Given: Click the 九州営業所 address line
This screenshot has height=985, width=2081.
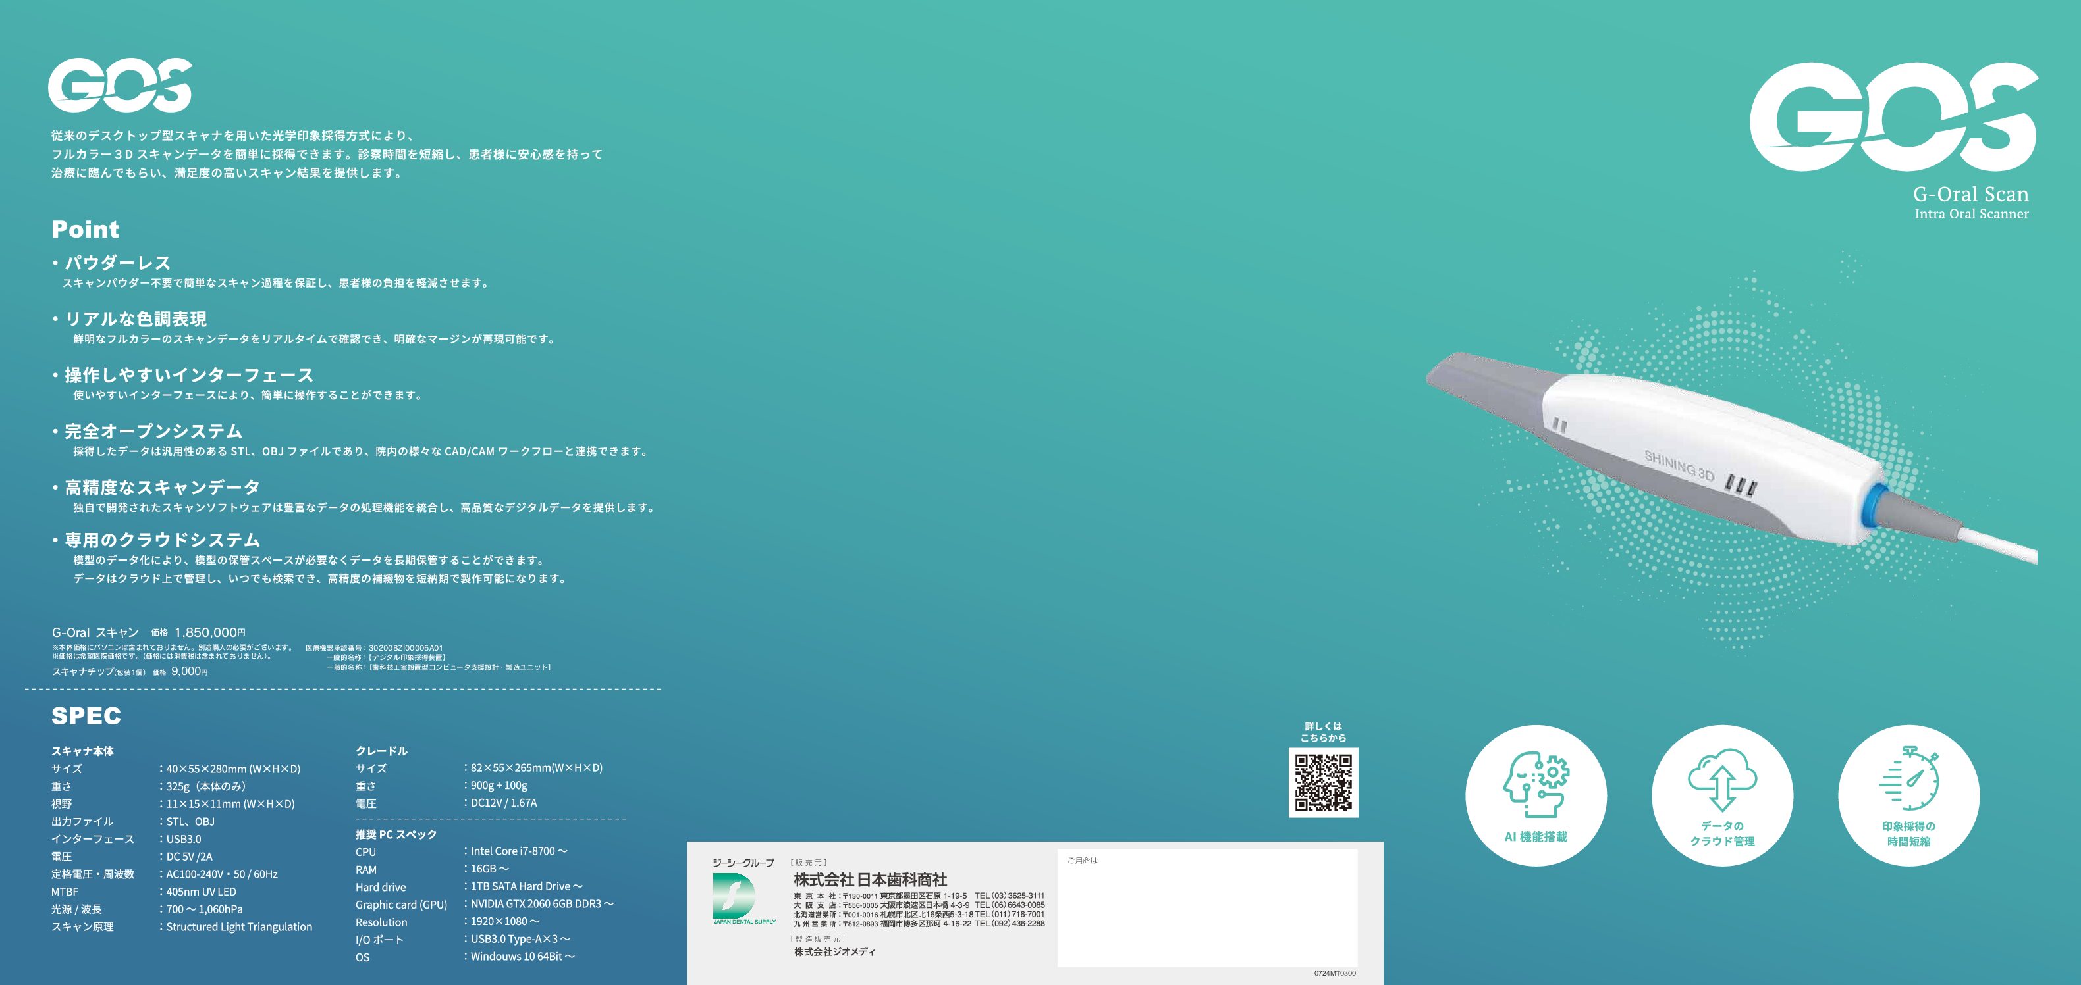Looking at the screenshot, I should coord(919,924).
